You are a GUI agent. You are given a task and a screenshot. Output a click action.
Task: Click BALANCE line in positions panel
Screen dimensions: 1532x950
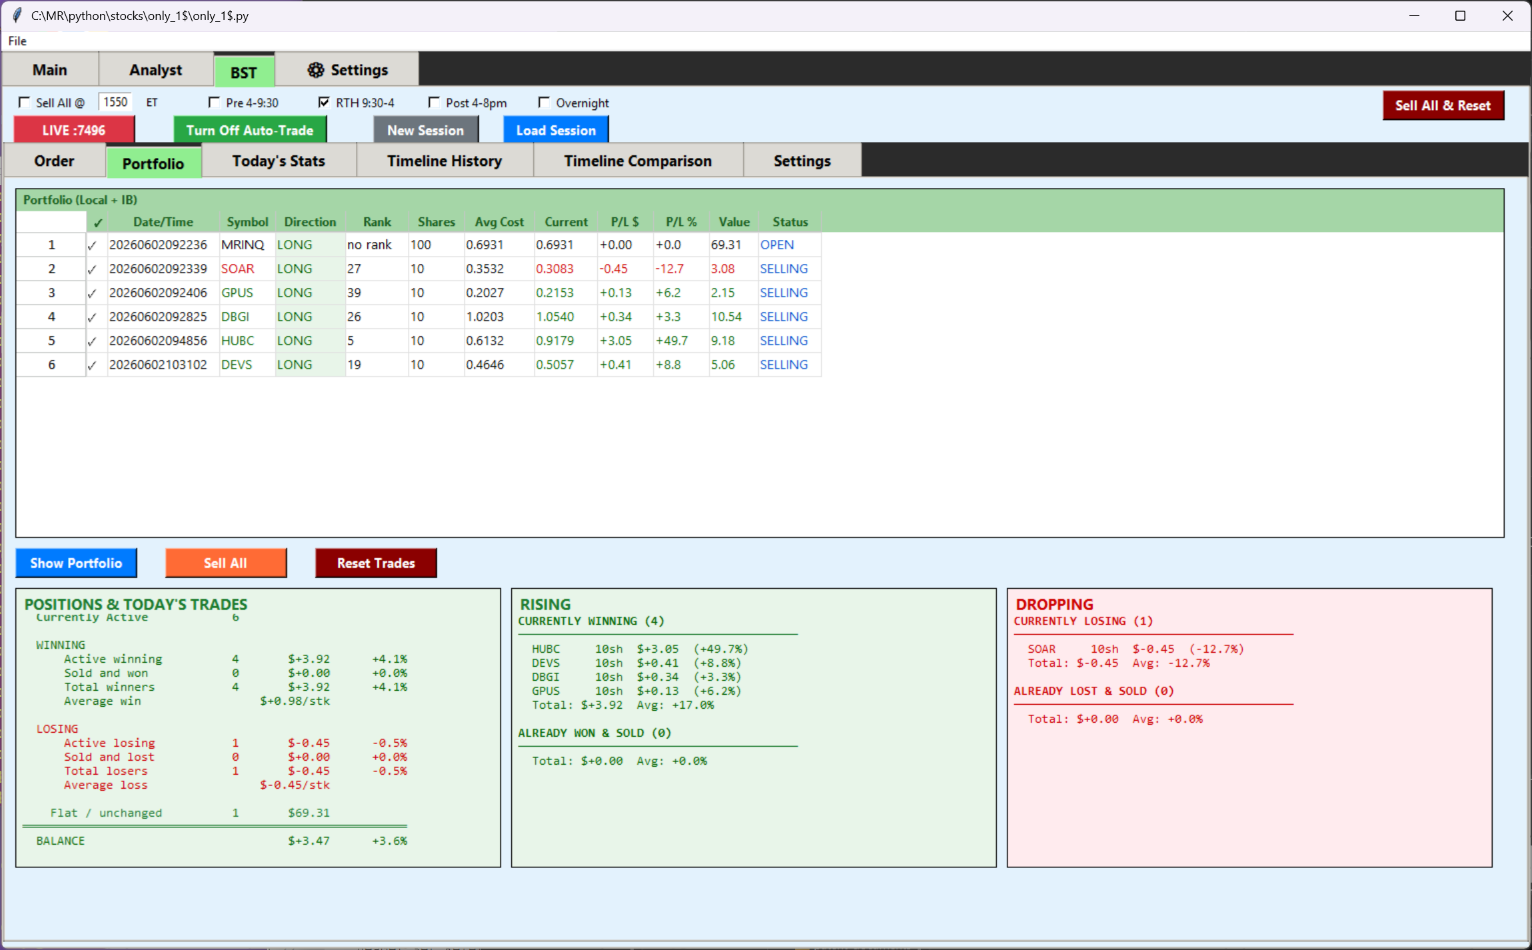(x=221, y=841)
